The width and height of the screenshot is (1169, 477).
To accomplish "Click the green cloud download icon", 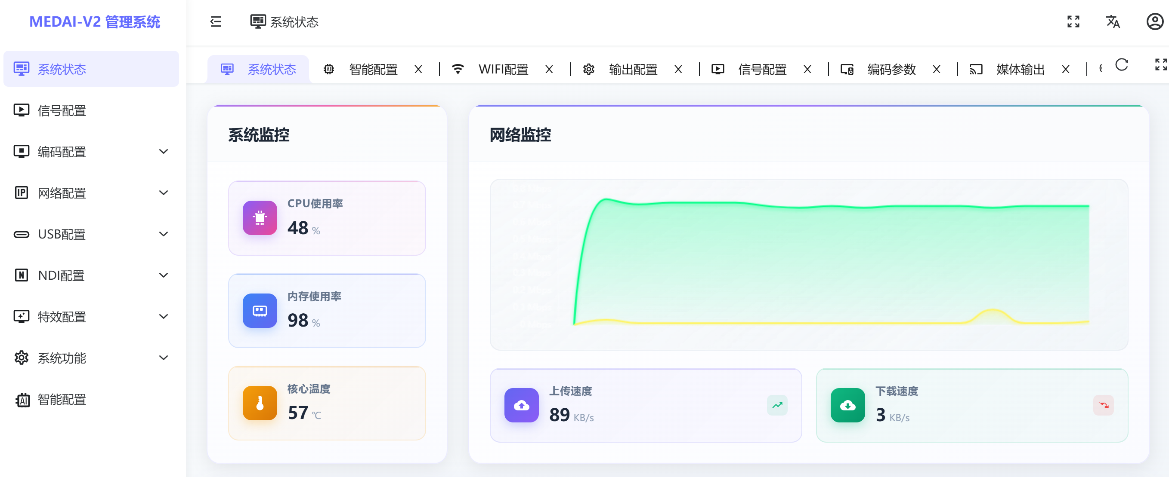I will pos(848,405).
